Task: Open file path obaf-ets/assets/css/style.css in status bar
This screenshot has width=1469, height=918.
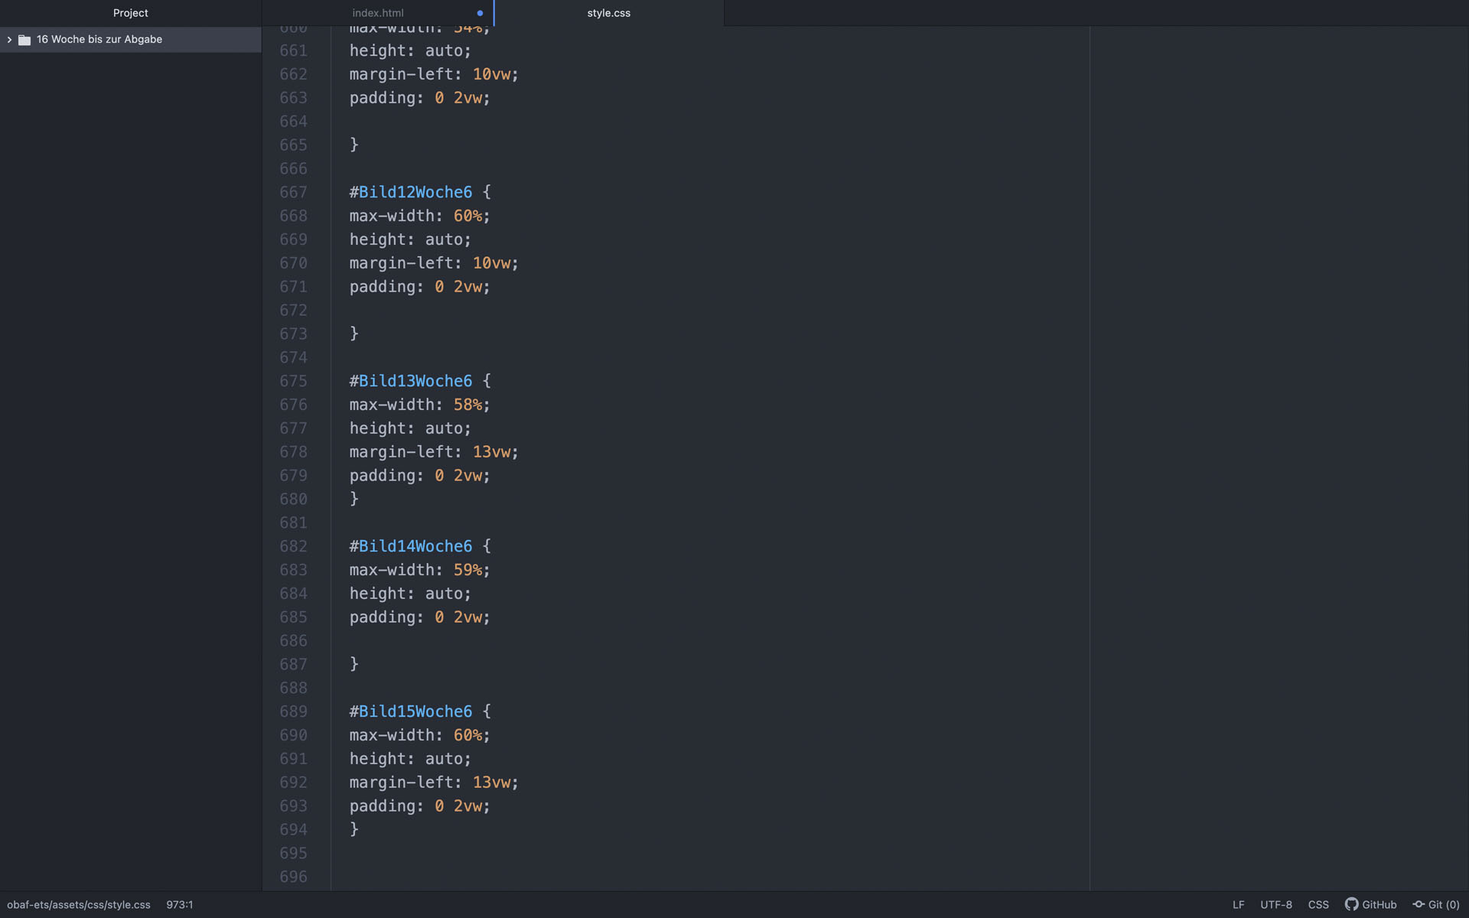Action: click(x=79, y=905)
